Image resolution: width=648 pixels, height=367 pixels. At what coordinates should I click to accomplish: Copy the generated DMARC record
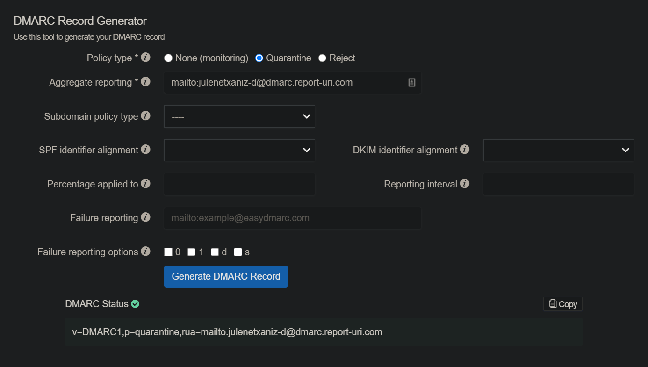[x=562, y=303]
